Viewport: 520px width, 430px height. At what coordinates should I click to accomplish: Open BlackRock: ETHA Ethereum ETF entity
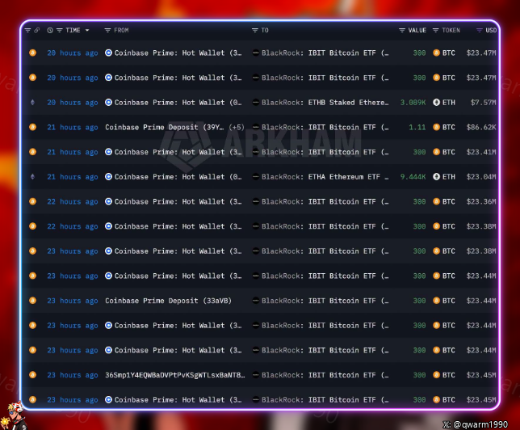click(325, 177)
